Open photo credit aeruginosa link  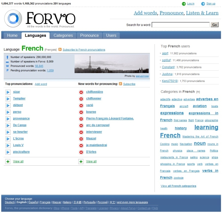(142, 76)
